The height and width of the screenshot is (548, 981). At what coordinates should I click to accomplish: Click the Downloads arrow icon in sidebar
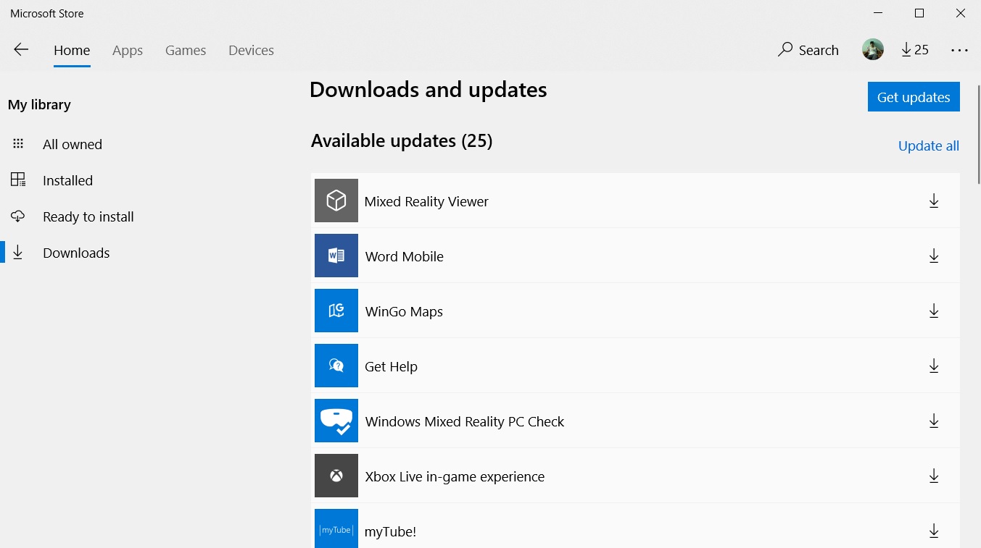pyautogui.click(x=18, y=252)
